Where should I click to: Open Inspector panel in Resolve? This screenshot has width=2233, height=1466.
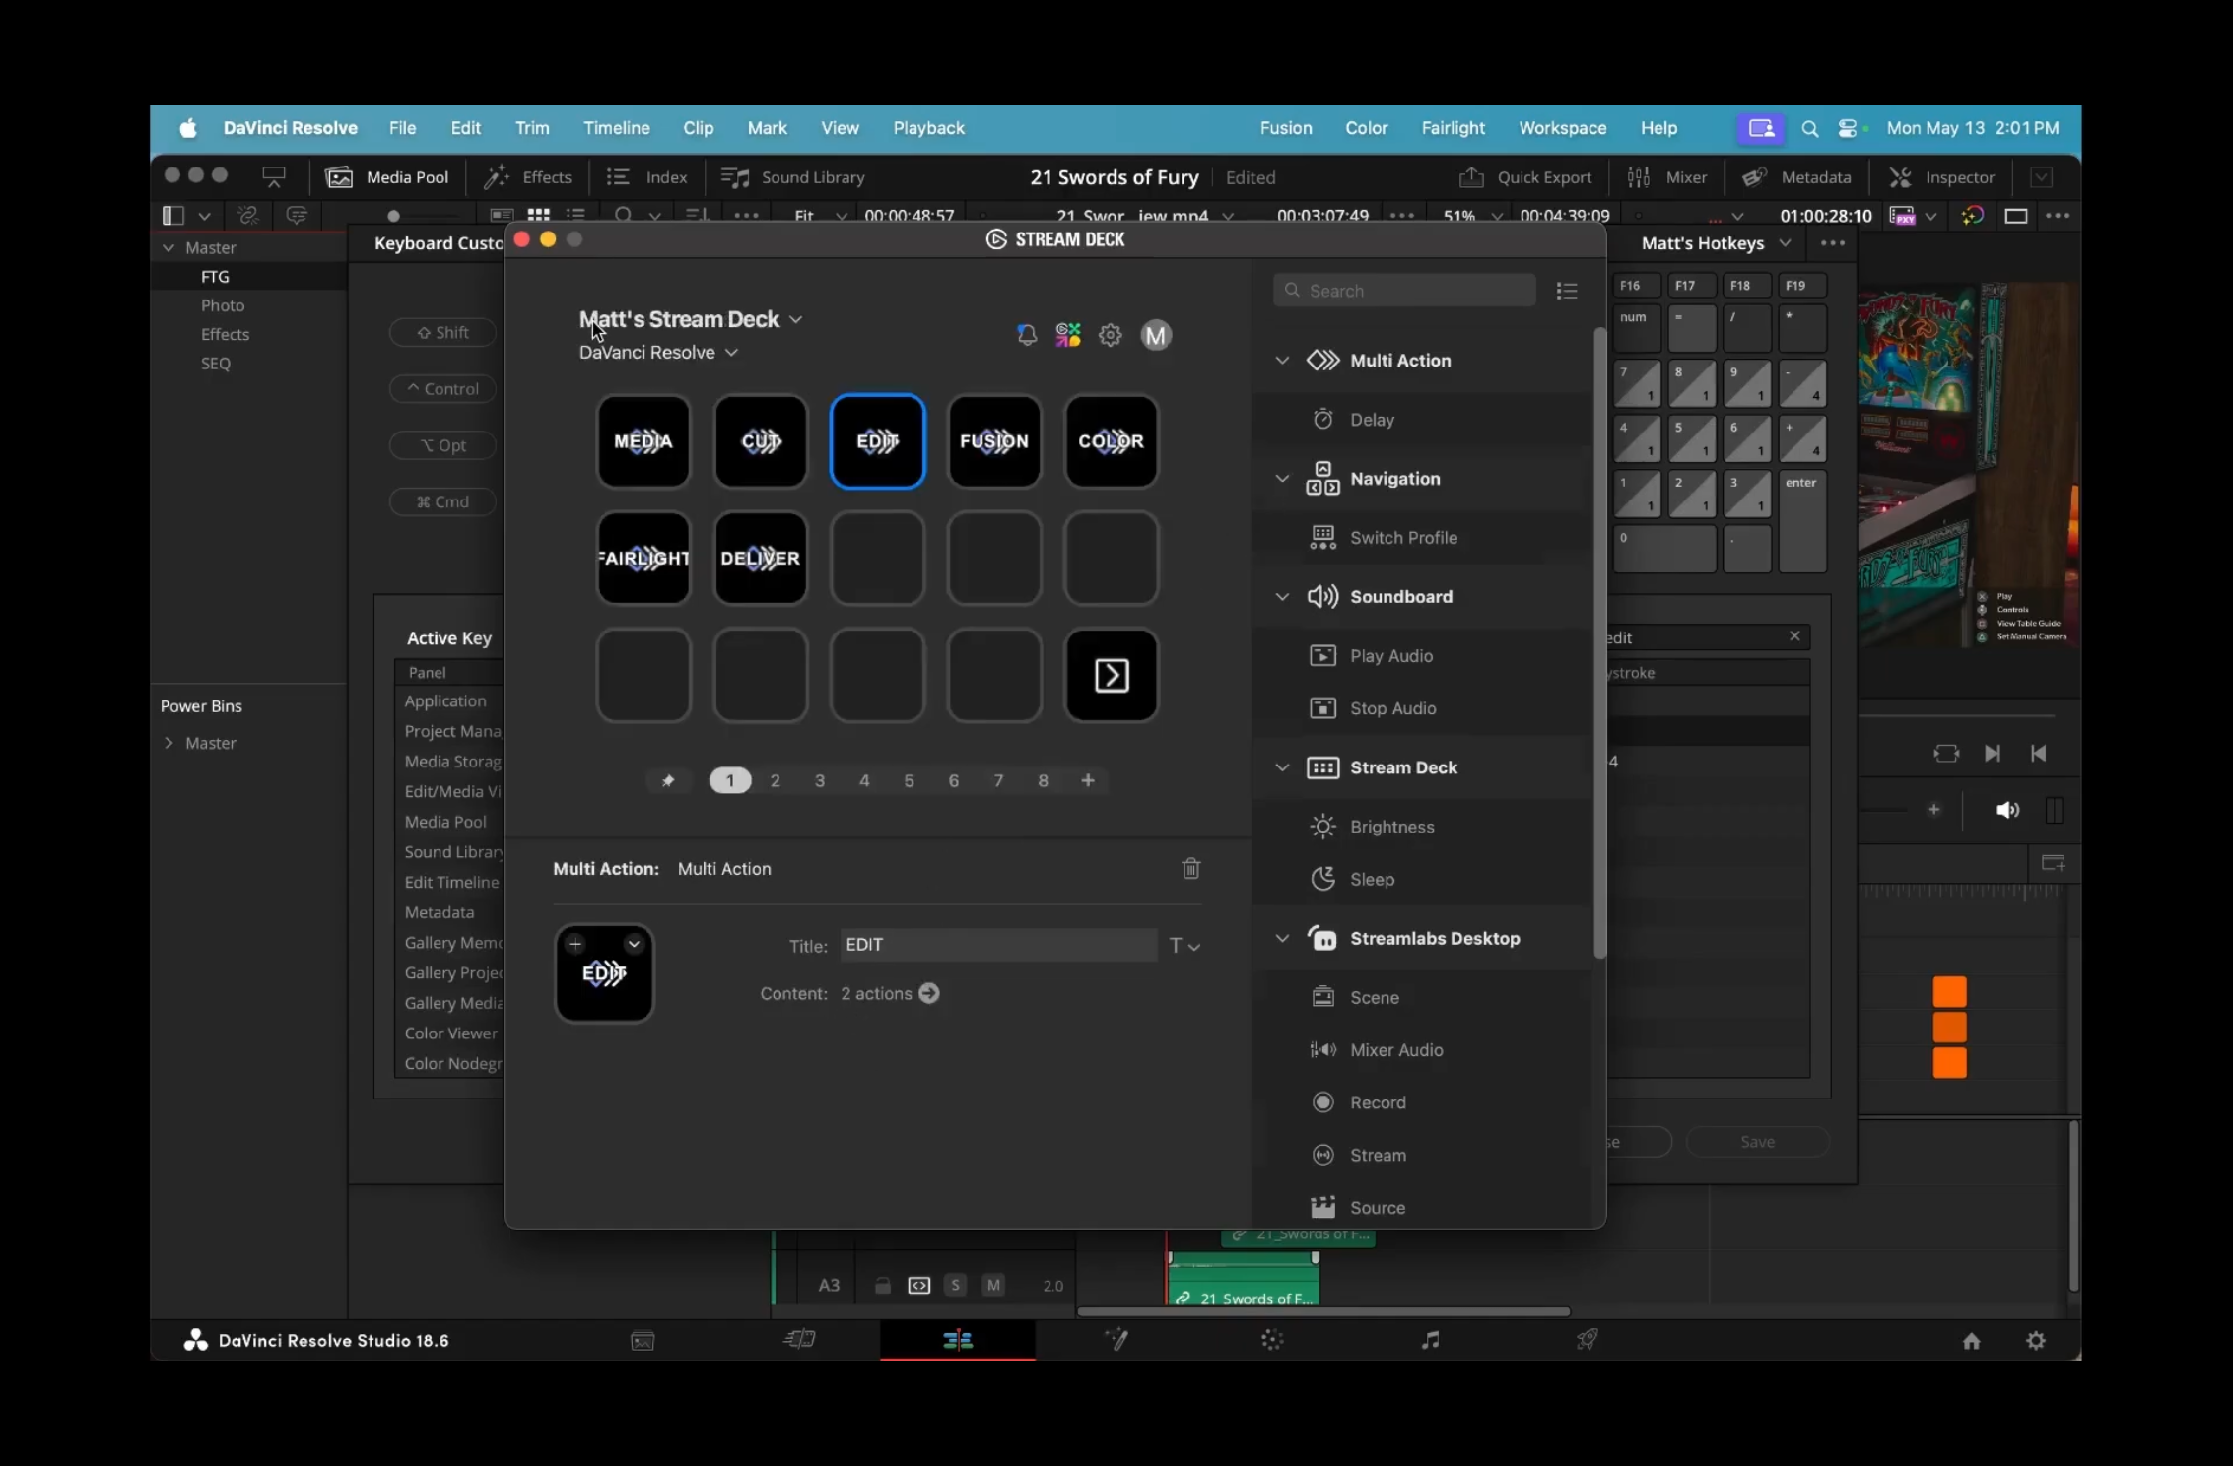(1941, 177)
